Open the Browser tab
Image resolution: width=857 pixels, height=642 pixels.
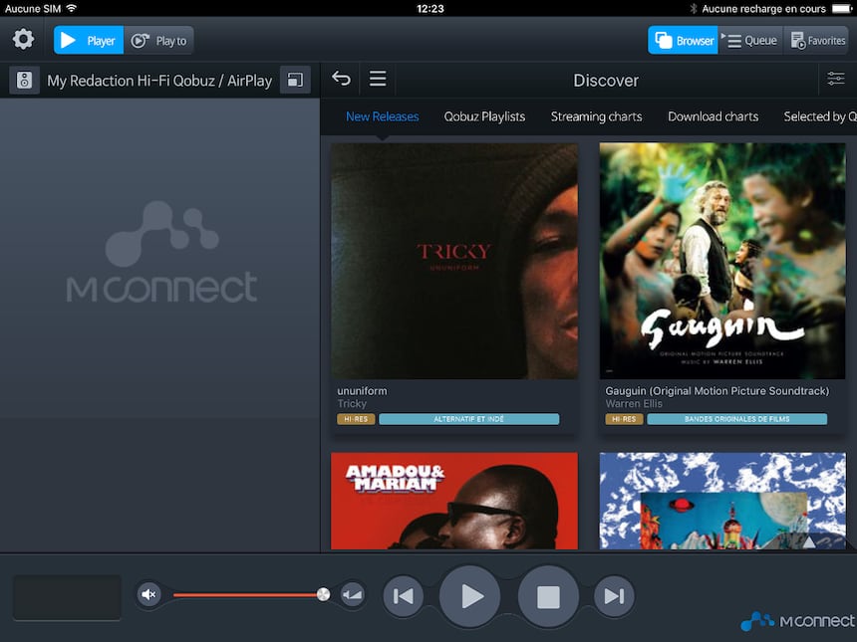tap(683, 41)
